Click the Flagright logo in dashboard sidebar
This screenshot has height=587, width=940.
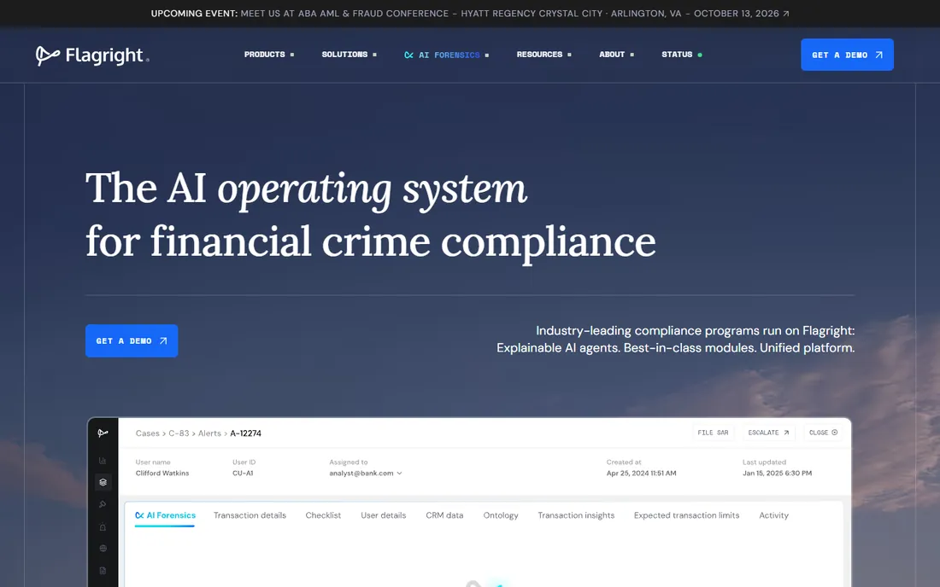click(103, 433)
